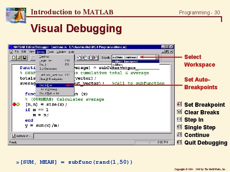
Task: Click the New file toolbar icon
Action: click(14, 57)
